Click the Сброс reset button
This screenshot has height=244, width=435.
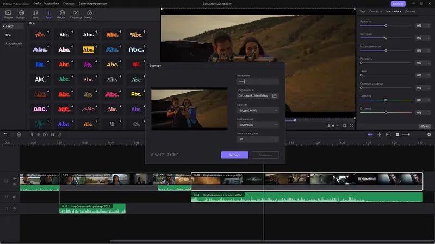point(425,126)
